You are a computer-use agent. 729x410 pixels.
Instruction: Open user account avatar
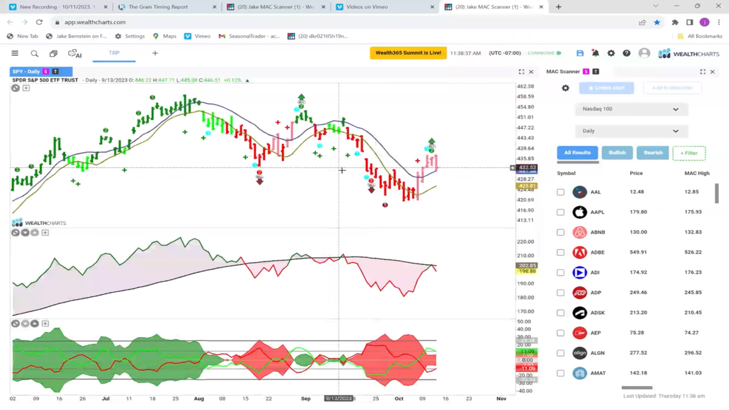click(644, 53)
